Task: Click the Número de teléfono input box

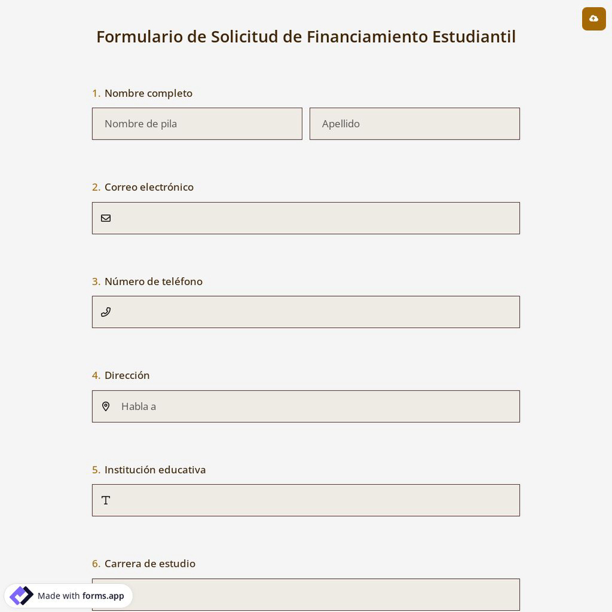Action: click(306, 312)
